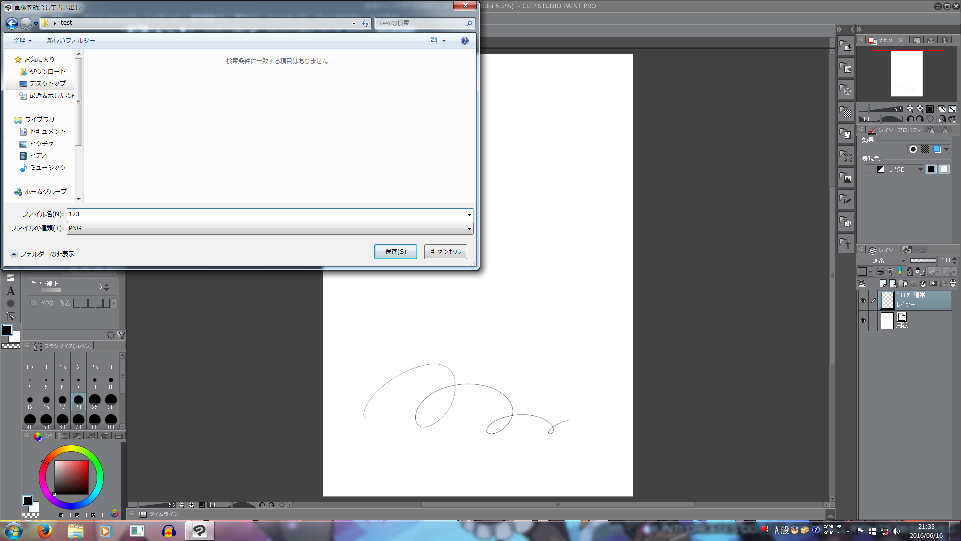Enable the ベクター吸着 checkbox

tap(34, 303)
